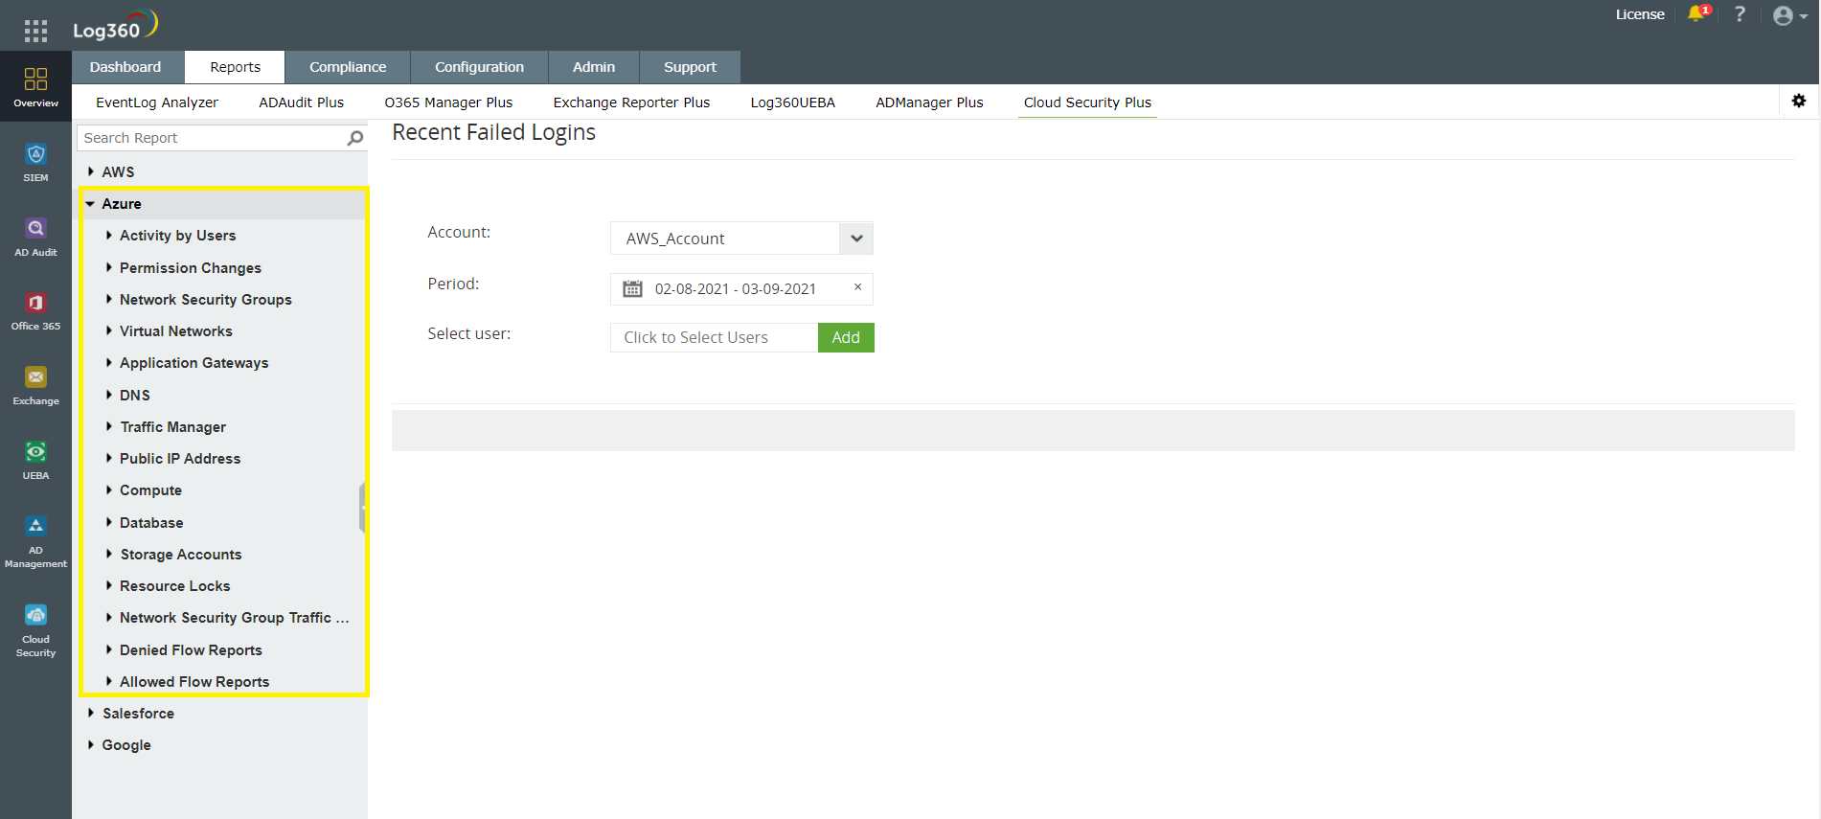Viewport: 1821px width, 819px height.
Task: Switch to the Support tab
Action: pyautogui.click(x=690, y=67)
